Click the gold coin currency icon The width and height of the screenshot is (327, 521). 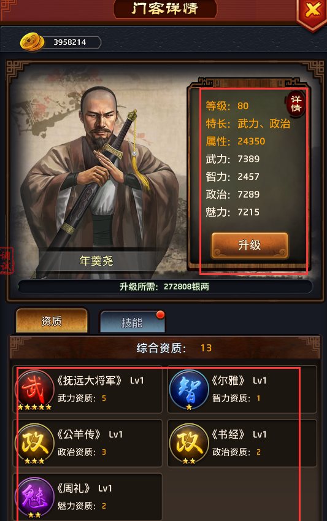pyautogui.click(x=33, y=42)
